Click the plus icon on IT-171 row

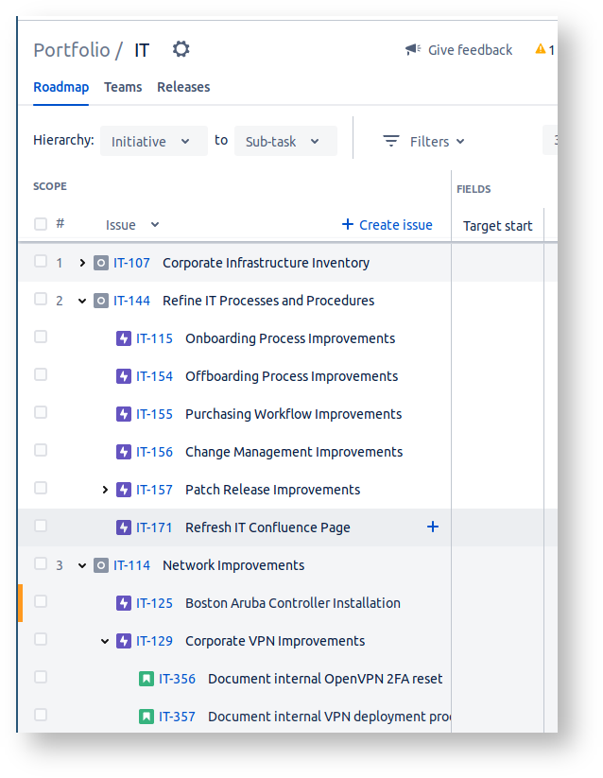pyautogui.click(x=433, y=527)
